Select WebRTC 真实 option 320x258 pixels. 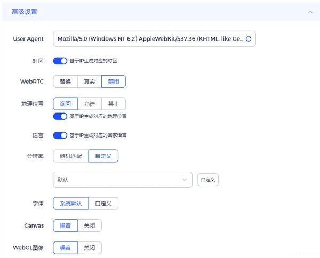[x=90, y=82]
